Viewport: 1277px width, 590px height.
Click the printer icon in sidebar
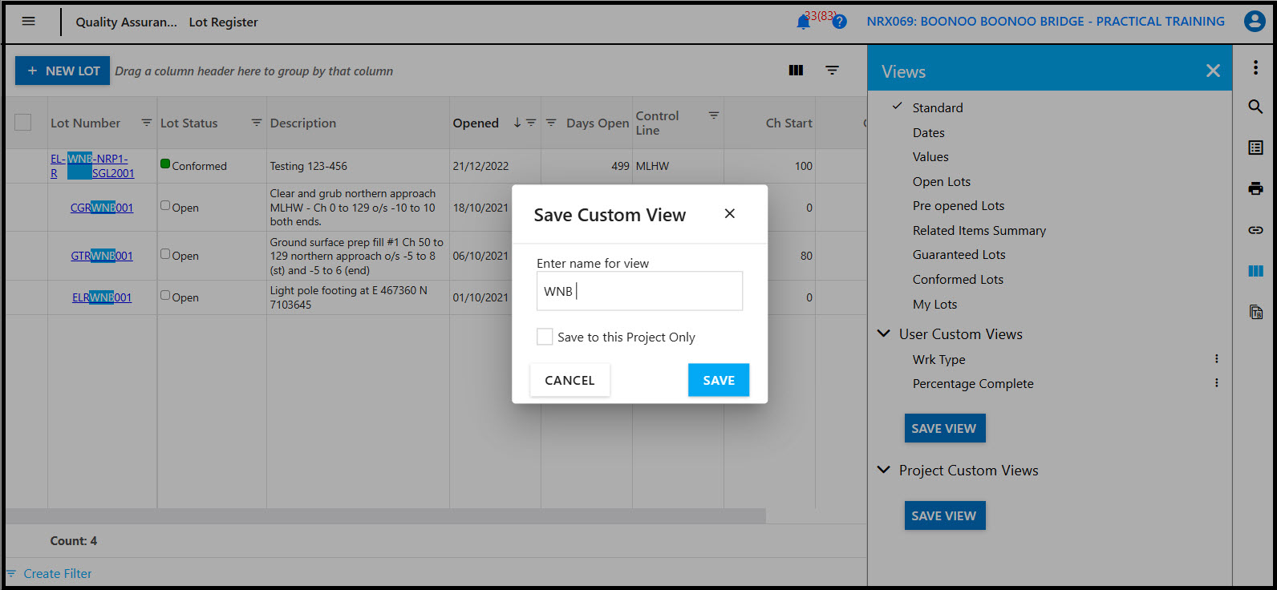click(x=1255, y=188)
